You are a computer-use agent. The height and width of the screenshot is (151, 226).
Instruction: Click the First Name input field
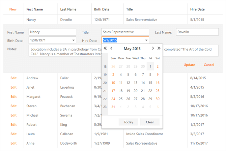[52, 32]
